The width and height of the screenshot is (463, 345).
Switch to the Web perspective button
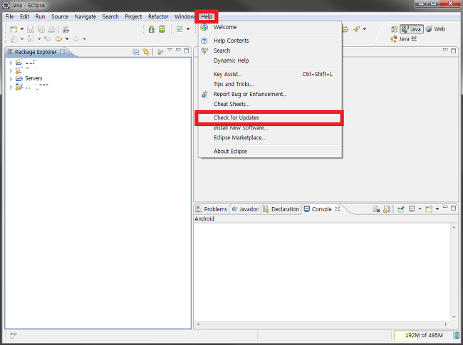pyautogui.click(x=435, y=29)
